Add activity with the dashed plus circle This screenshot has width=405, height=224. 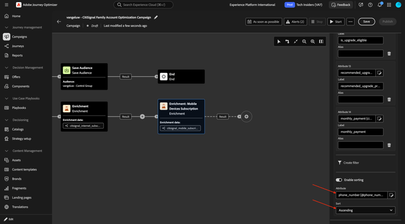coord(246,117)
